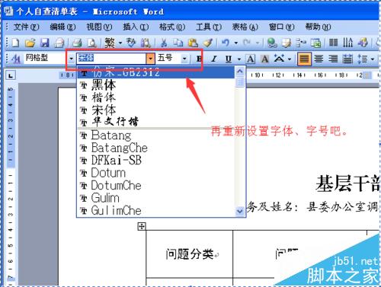Pick the BatangChe font

(x=155, y=148)
